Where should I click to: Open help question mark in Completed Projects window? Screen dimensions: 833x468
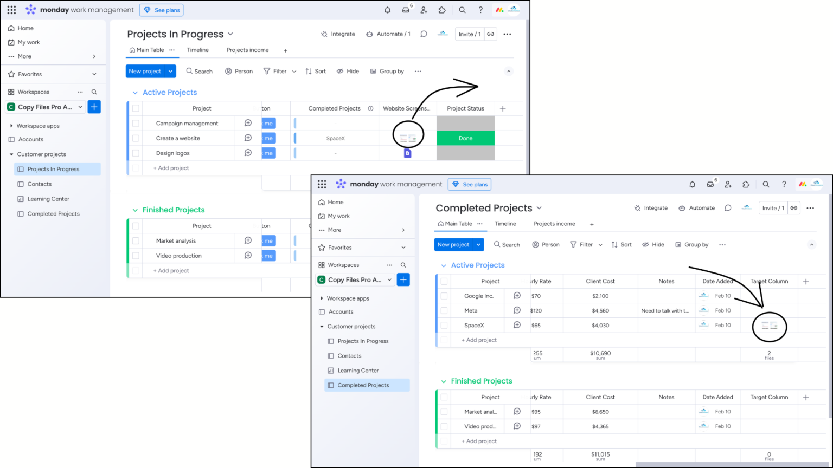click(x=784, y=184)
